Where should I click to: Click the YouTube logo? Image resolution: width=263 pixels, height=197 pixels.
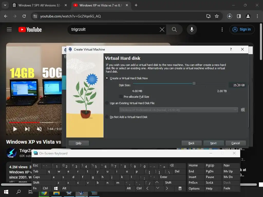point(30,29)
